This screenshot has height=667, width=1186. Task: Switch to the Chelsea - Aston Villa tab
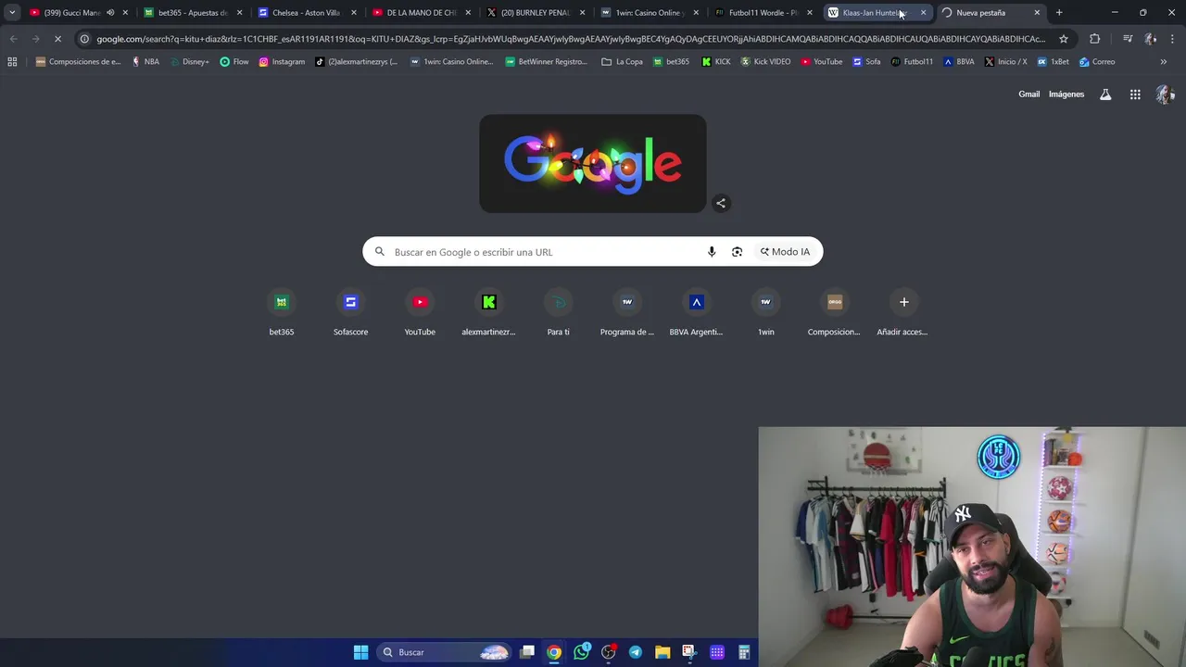click(x=306, y=13)
